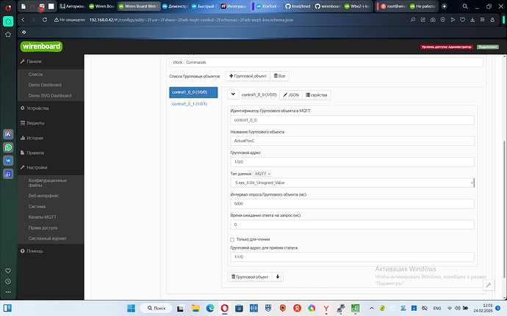Viewport: 507px width, 316px height.
Task: Open Opera account profile icon
Action: [492, 20]
